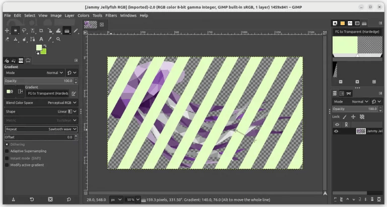Select the Zoom magnifier tool
Screen dimensions: 387x207
[x=58, y=39]
